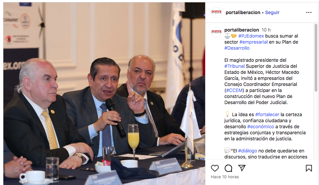Open portaliberacion username in header

(x=243, y=12)
